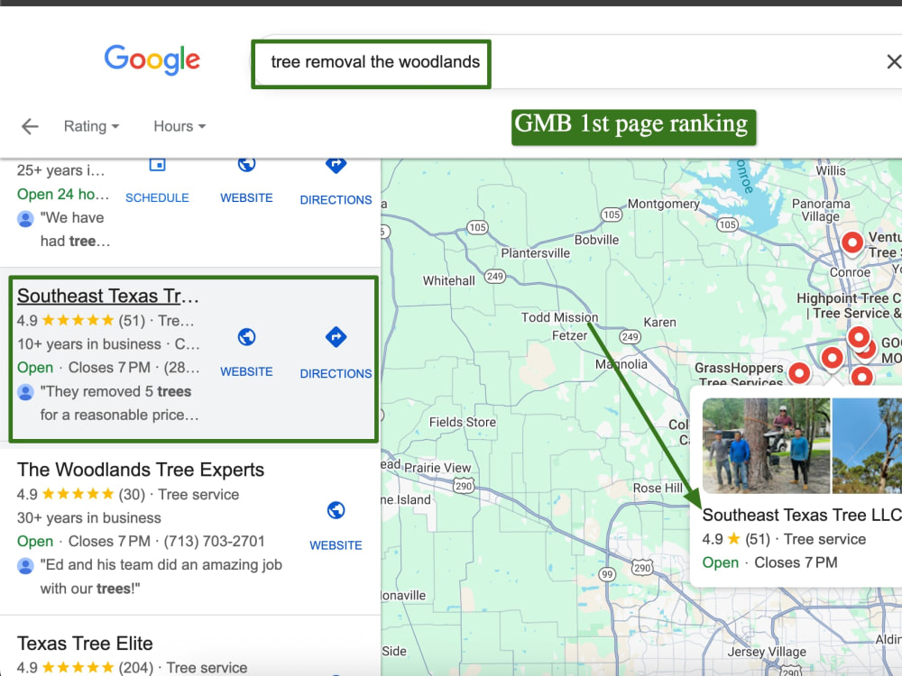902x676 pixels.
Task: Open the Southeast Texas Tr... listing title
Action: click(x=108, y=296)
